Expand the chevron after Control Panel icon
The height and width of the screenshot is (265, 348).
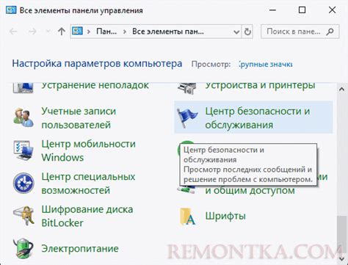[89, 32]
